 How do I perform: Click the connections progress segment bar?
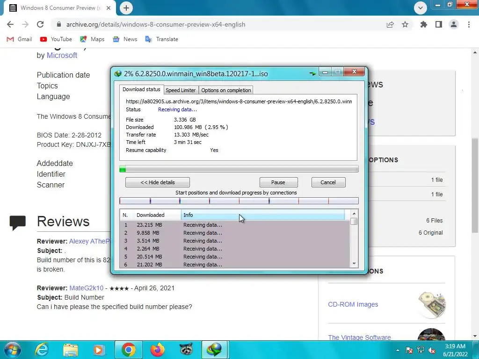239,201
